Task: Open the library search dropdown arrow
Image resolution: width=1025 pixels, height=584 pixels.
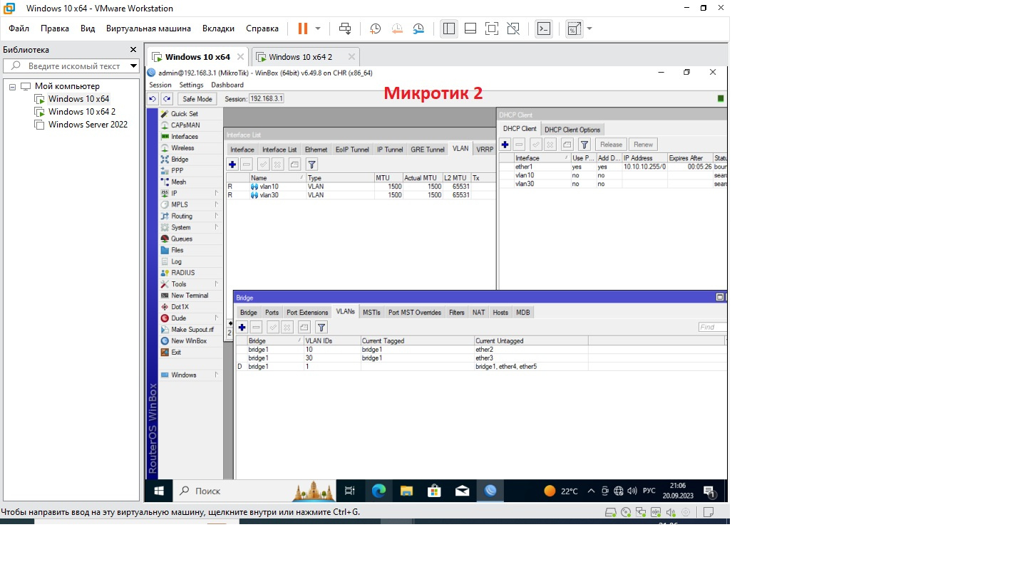Action: pos(133,66)
